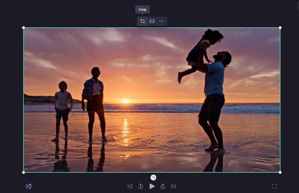This screenshot has width=299, height=193.
Task: Click the floating toolbar above the clip
Action: (x=152, y=21)
